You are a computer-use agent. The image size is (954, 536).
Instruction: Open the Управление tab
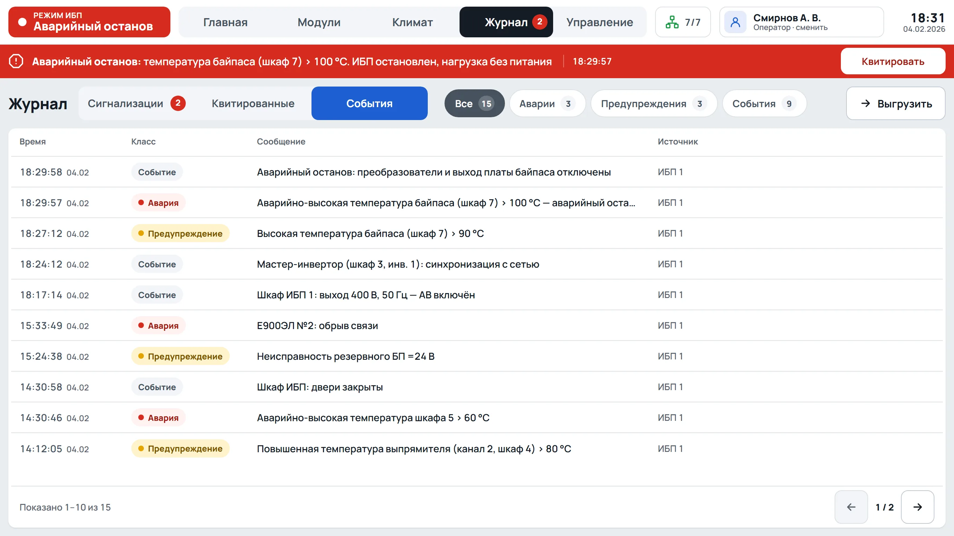(x=600, y=22)
